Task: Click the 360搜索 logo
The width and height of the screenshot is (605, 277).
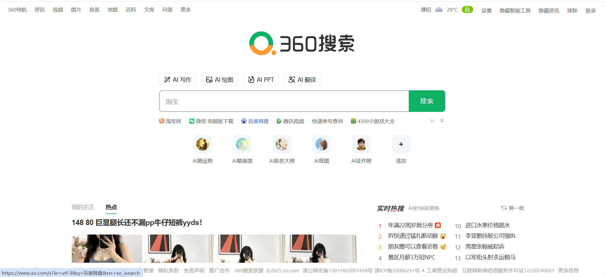Action: (x=302, y=43)
